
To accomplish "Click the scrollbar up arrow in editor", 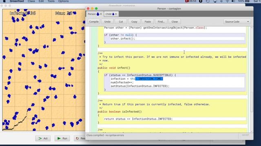I will [x=252, y=28].
